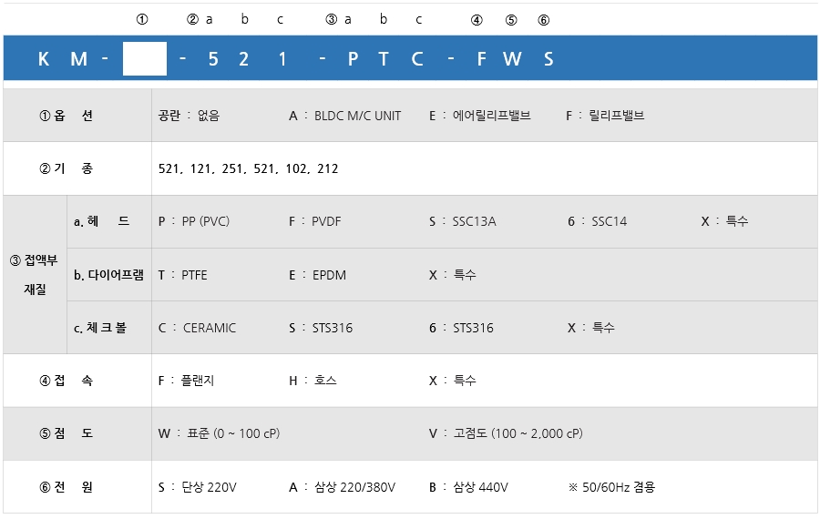Choose 'H : 호스' connection option

[313, 381]
